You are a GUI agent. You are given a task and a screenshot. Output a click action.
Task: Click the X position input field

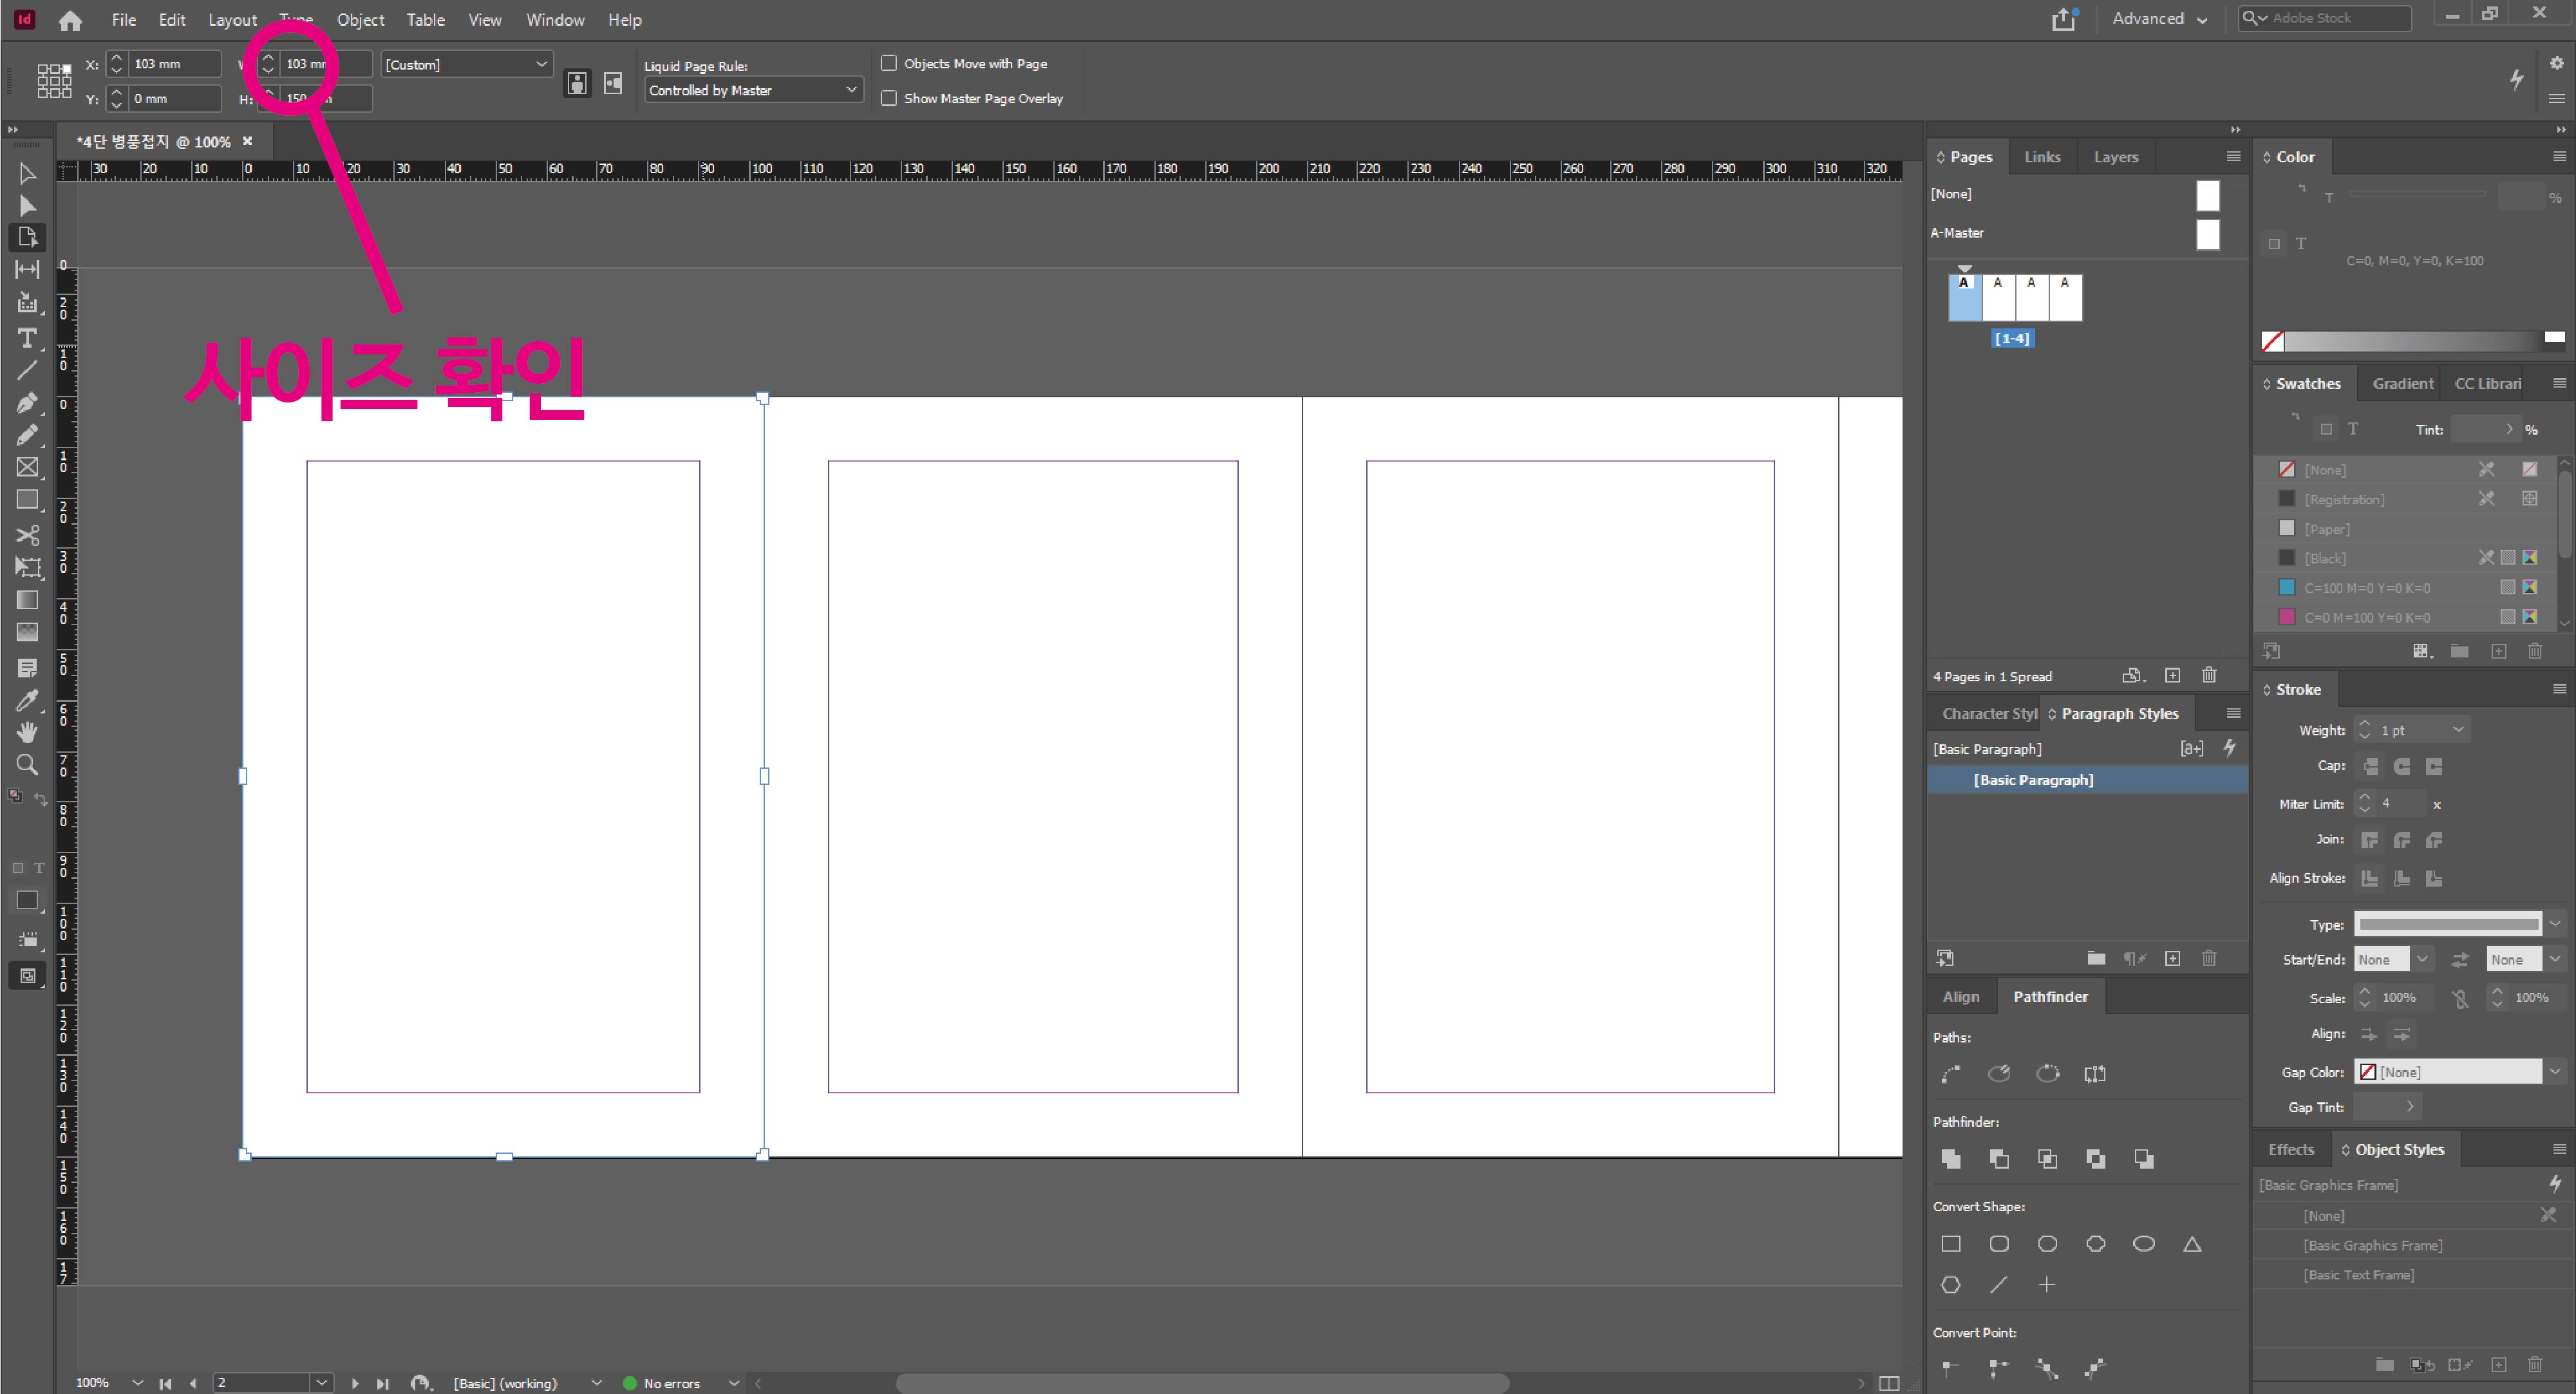click(174, 64)
